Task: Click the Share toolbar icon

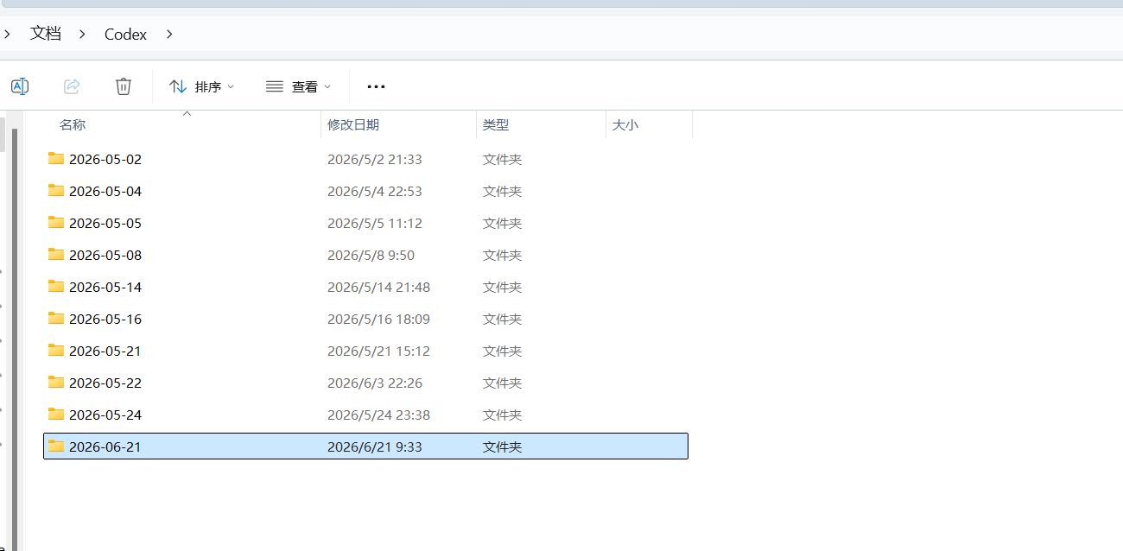Action: coord(72,86)
